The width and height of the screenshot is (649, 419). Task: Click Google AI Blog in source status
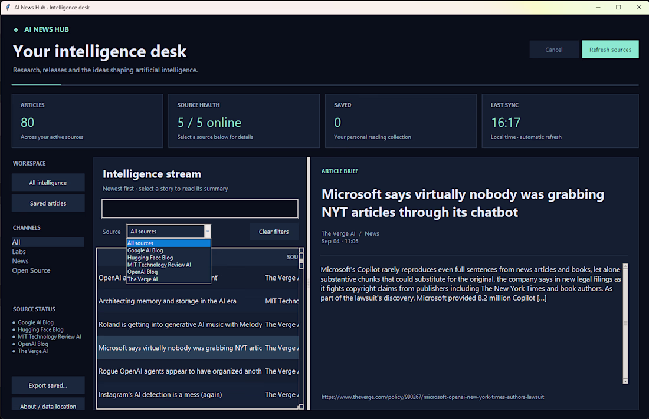pyautogui.click(x=35, y=322)
